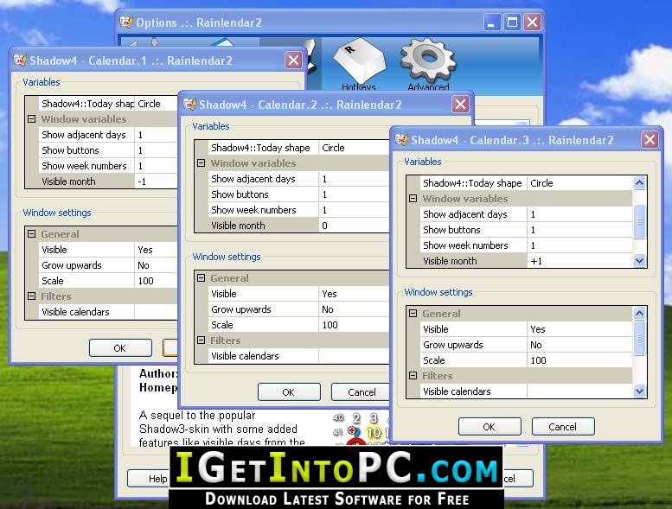Click Help button in Options window
Image resolution: width=672 pixels, height=509 pixels.
point(149,478)
